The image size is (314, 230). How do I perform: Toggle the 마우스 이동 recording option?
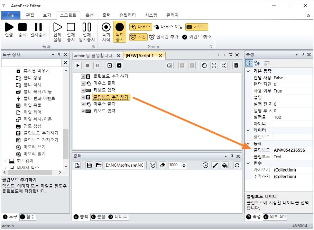coord(168,27)
